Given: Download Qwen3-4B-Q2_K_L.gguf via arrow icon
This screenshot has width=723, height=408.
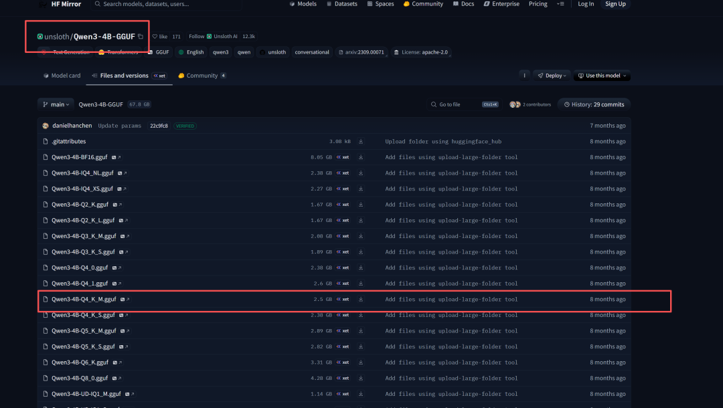Looking at the screenshot, I should point(361,220).
